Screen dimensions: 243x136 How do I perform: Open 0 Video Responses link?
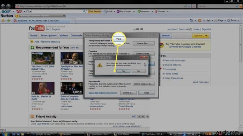pos(173,78)
